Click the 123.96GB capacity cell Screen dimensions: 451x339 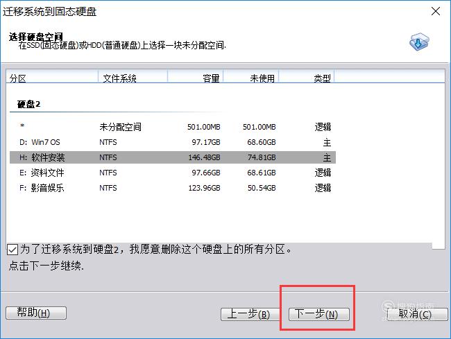click(204, 188)
